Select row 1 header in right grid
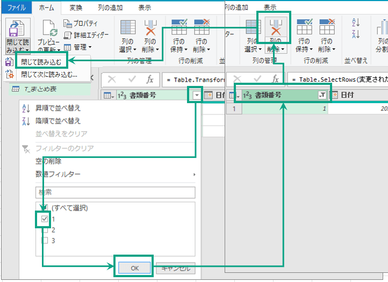The height and width of the screenshot is (282, 388). pos(234,109)
